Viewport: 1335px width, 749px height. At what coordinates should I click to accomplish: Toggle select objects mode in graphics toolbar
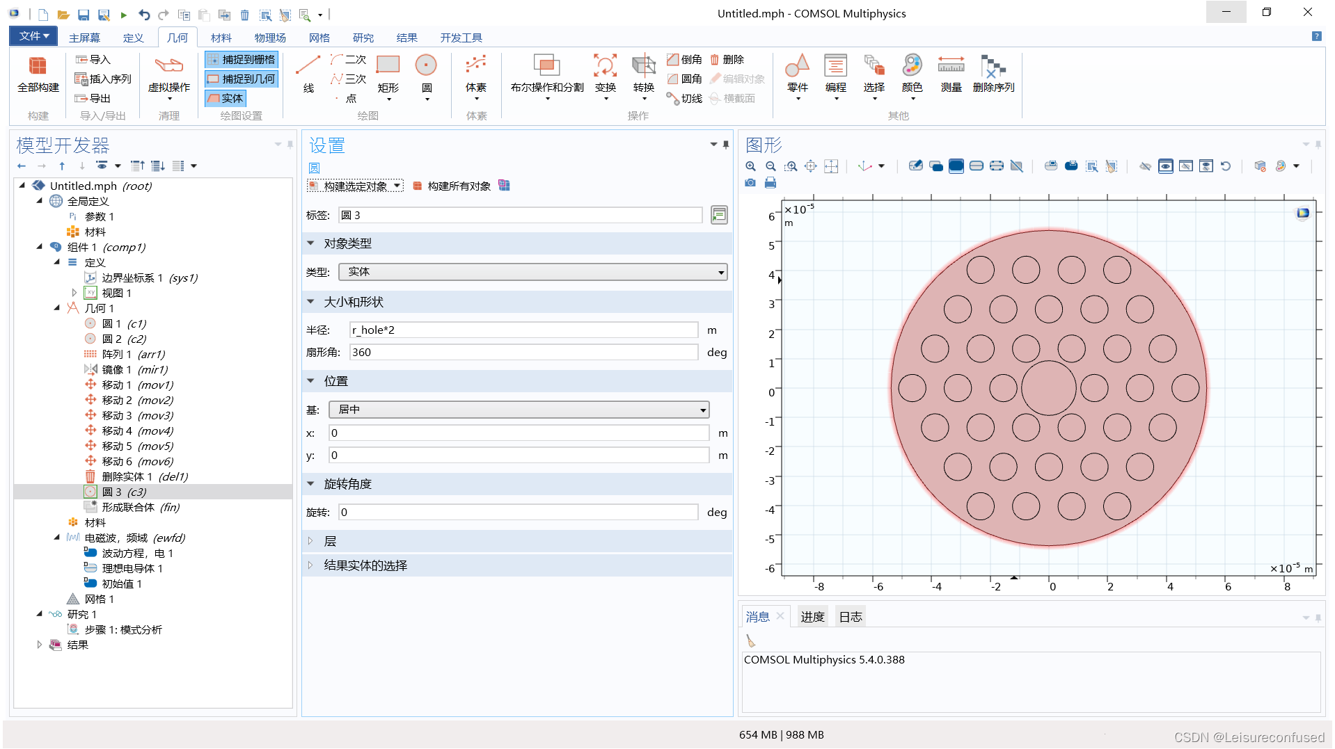936,166
